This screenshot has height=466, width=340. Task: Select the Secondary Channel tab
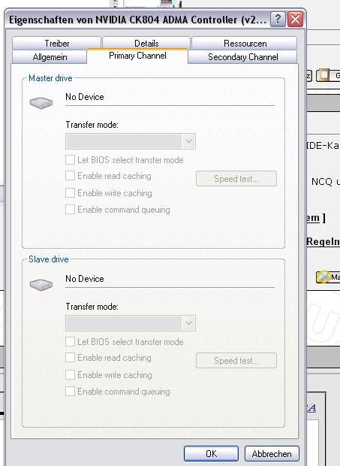tap(242, 57)
